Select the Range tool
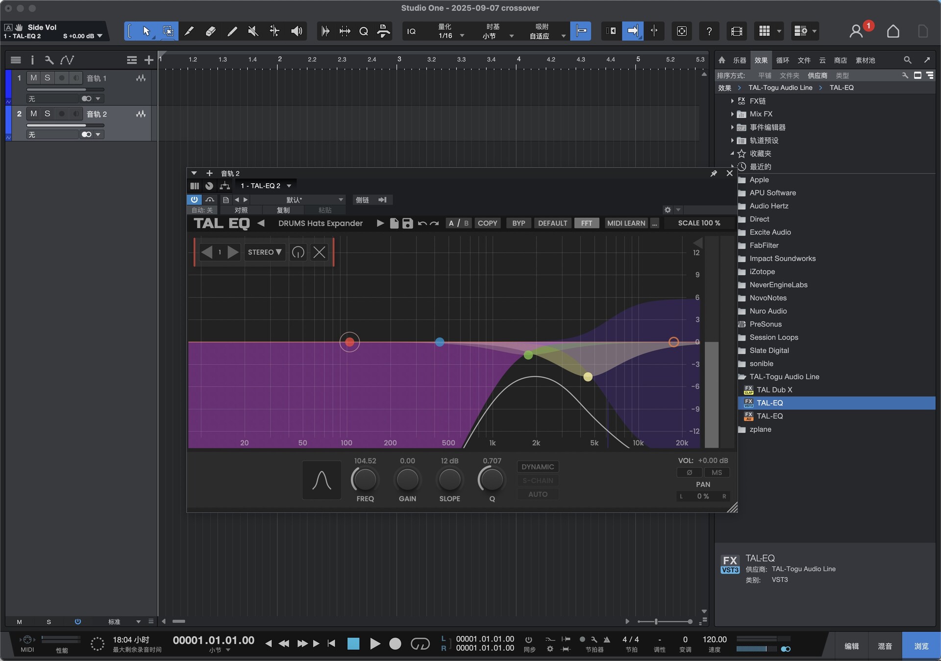The image size is (941, 661). (168, 31)
